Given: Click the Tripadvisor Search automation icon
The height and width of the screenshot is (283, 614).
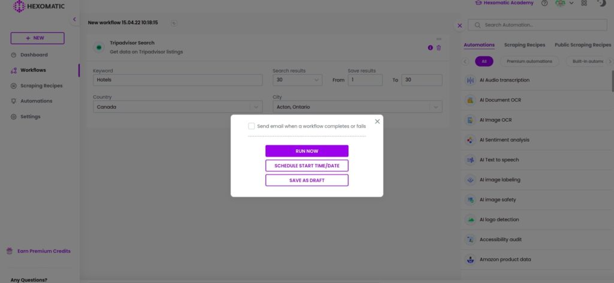Looking at the screenshot, I should click(99, 47).
